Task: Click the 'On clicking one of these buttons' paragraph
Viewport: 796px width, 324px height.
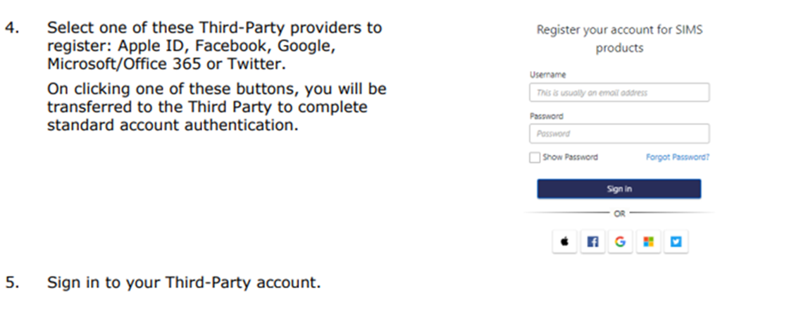Action: (x=216, y=109)
